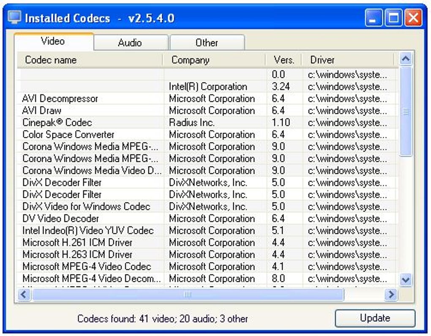Screen dimensions: 431x336
Task: Click the Update button
Action: click(375, 318)
